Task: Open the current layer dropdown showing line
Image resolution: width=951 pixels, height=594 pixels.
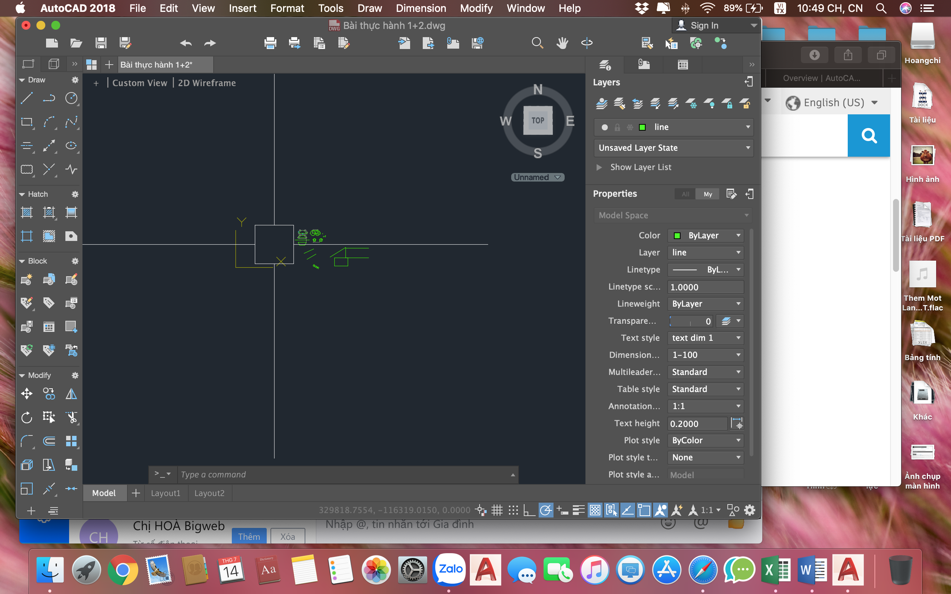Action: click(x=674, y=127)
